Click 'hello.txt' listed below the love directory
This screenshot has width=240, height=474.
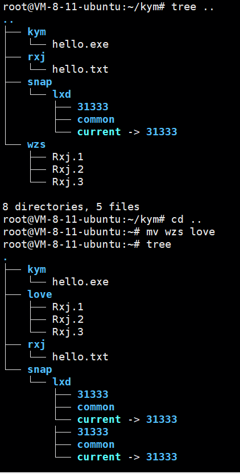tap(80, 357)
